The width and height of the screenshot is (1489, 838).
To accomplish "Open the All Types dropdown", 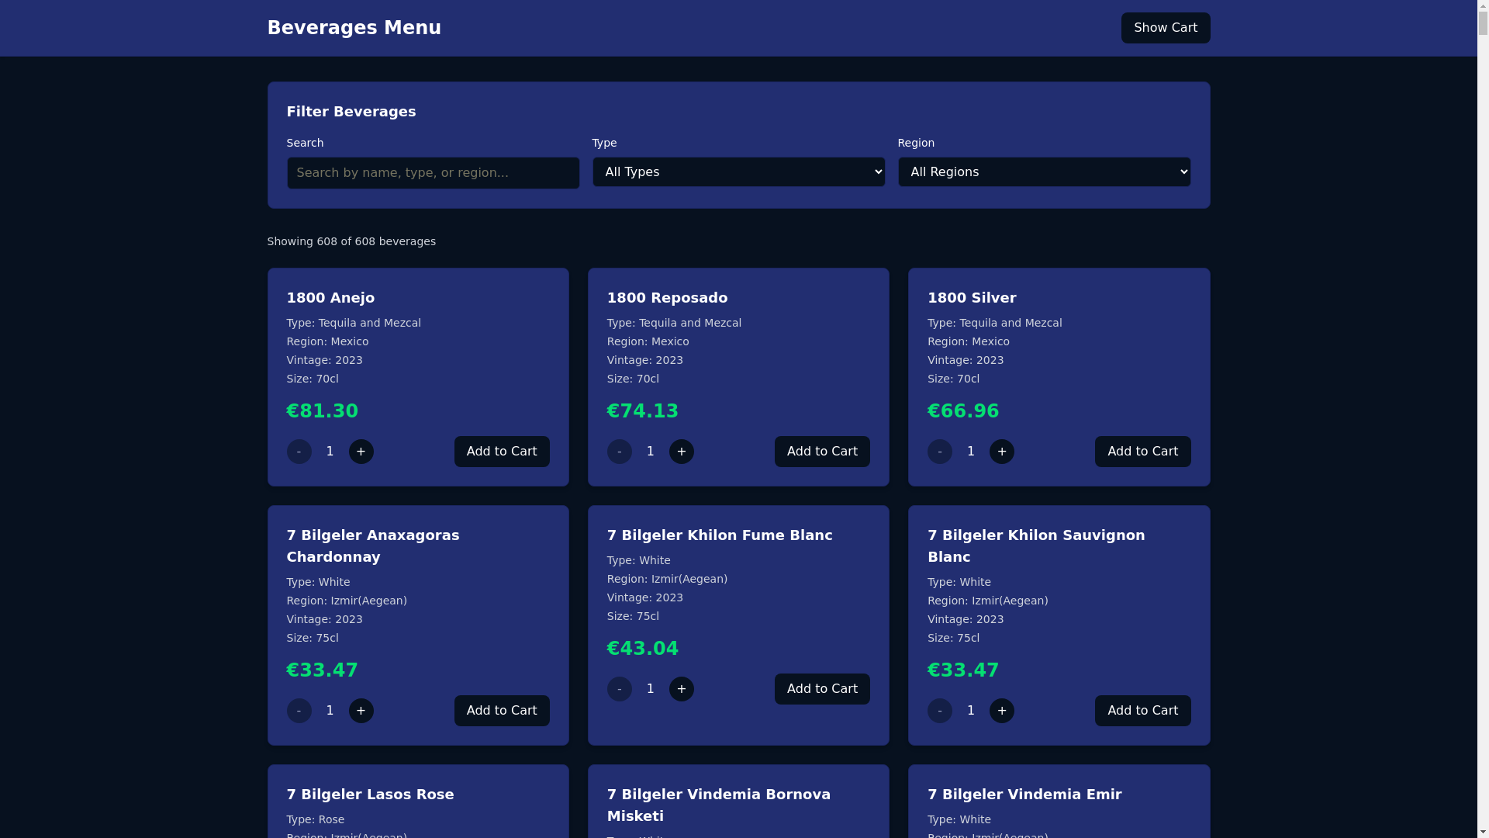I will 738,172.
